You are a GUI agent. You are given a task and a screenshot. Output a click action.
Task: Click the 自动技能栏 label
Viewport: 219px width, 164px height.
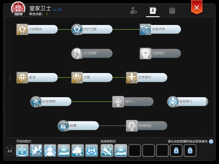point(108,141)
